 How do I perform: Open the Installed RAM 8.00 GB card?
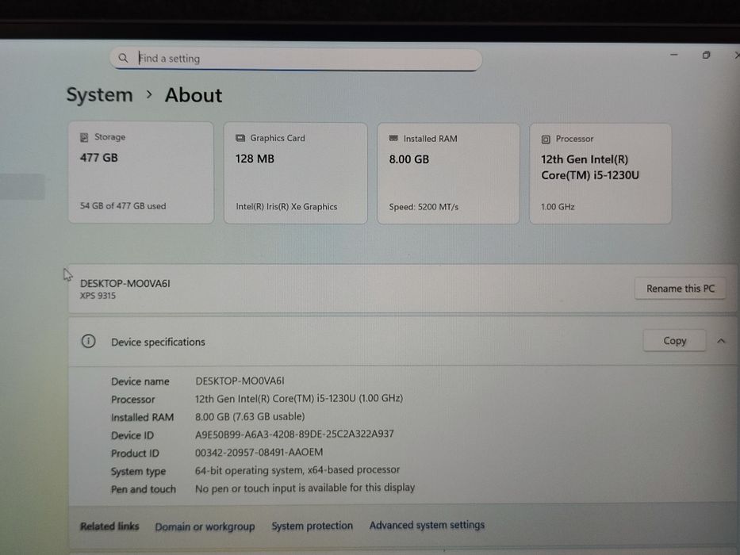[x=448, y=174]
